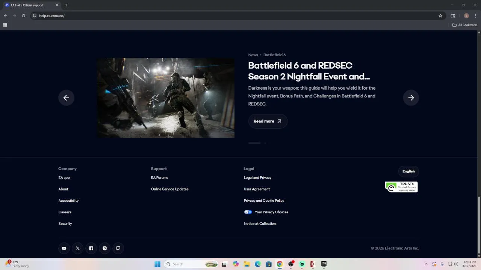Viewport: 481px width, 270px height.
Task: Toggle the Your Privacy Choices switch icon
Action: 248,212
